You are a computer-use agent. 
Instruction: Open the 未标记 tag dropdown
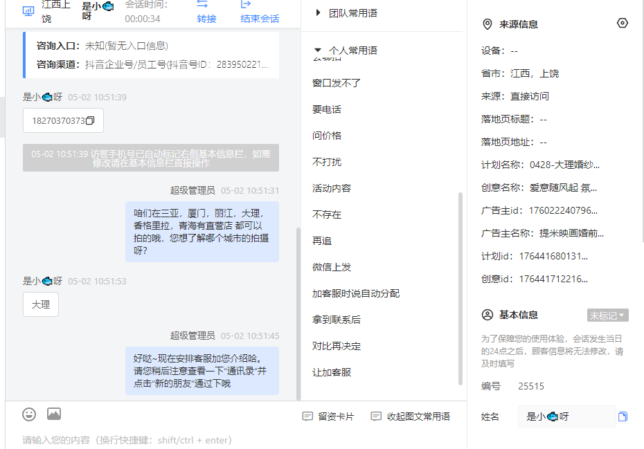point(607,315)
